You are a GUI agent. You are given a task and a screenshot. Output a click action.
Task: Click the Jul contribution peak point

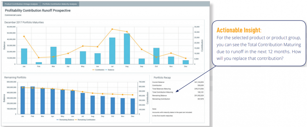[112, 29]
